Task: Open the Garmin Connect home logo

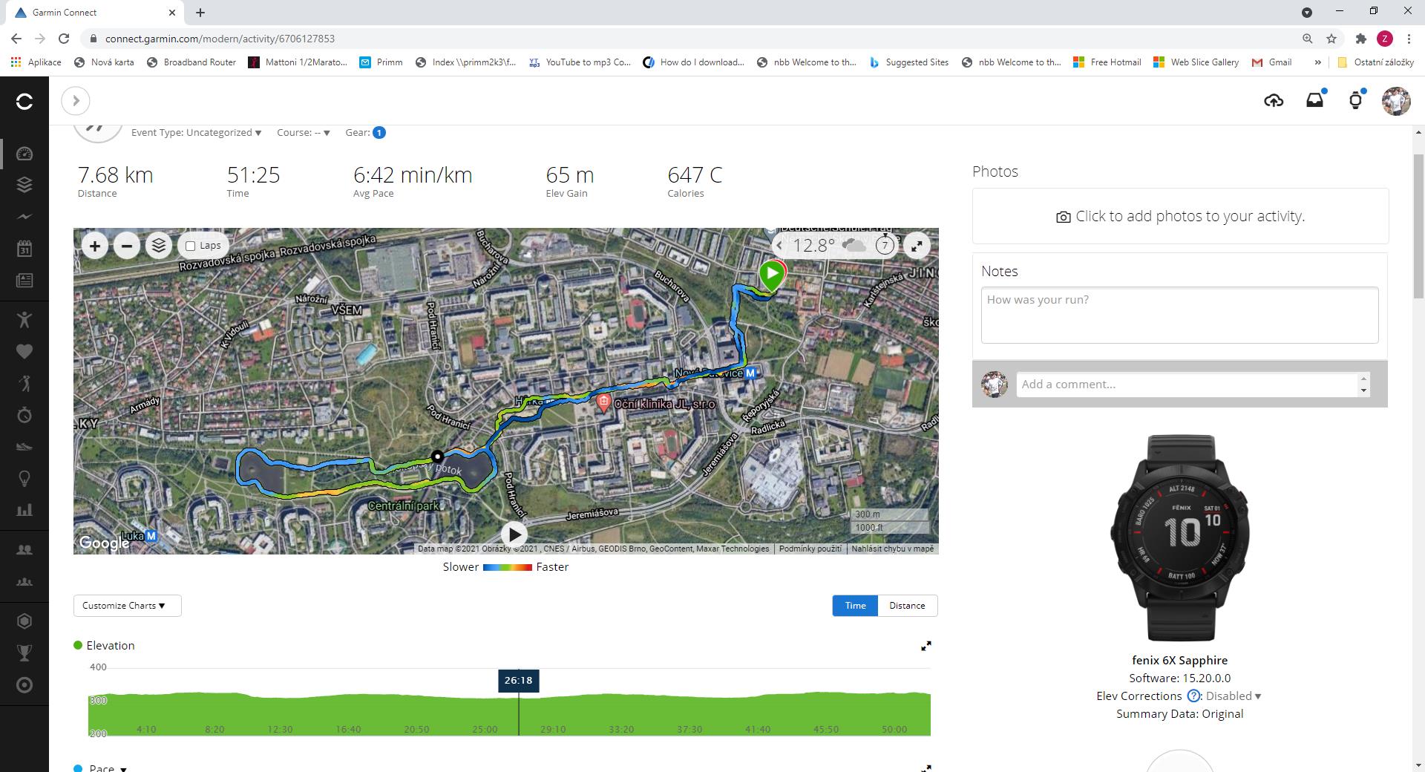Action: click(24, 101)
